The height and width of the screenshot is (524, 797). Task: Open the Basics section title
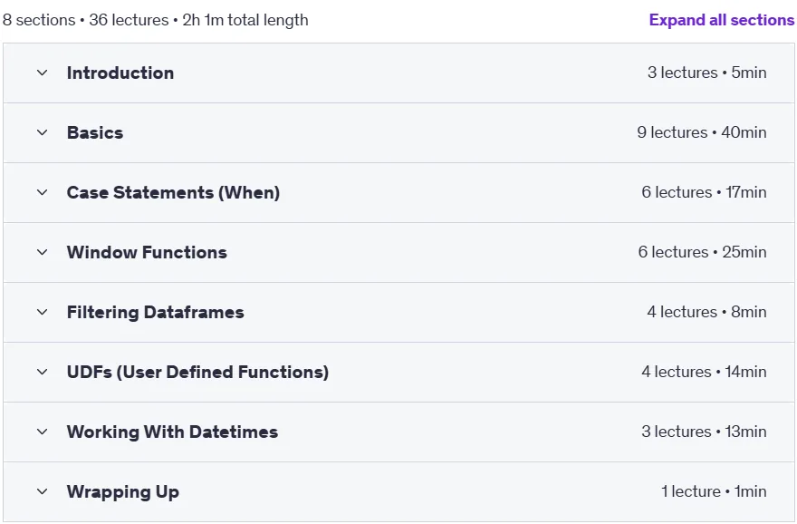tap(95, 132)
